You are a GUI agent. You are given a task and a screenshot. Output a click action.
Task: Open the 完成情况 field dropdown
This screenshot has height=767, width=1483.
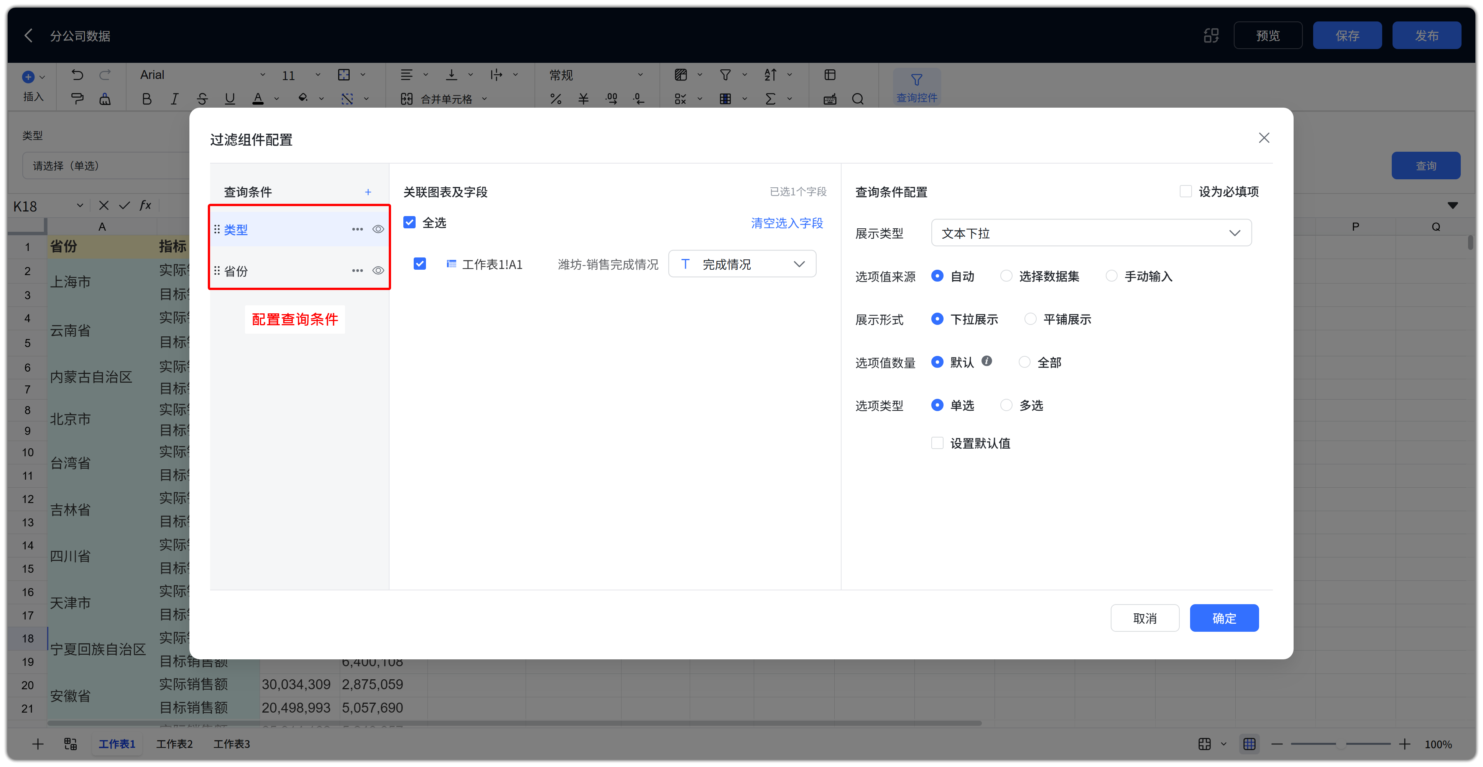tap(742, 264)
